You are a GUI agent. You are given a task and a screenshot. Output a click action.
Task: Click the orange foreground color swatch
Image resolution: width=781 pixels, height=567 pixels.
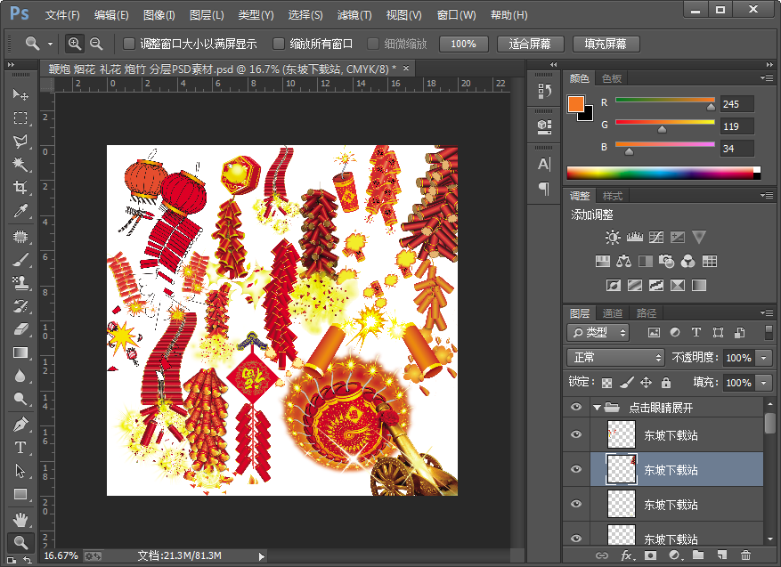point(576,104)
